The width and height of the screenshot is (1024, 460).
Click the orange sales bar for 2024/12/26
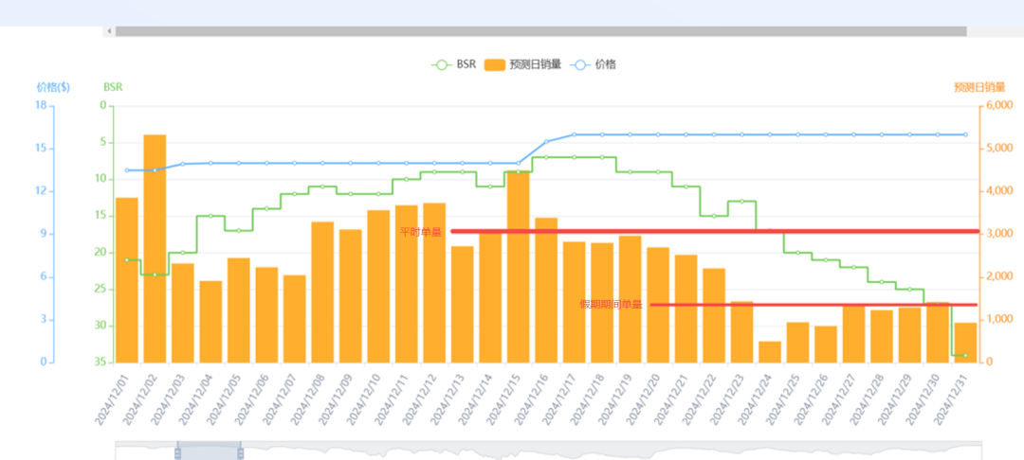point(826,344)
